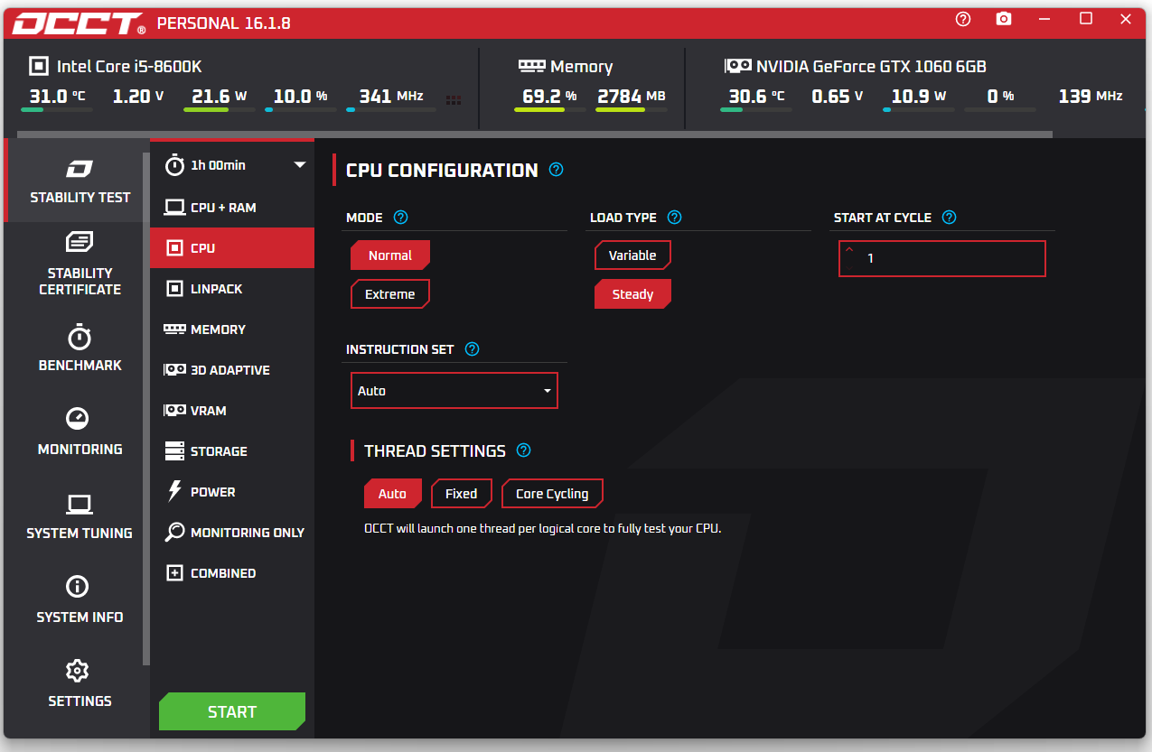
Task: Click the OCCT logo
Action: tap(80, 24)
